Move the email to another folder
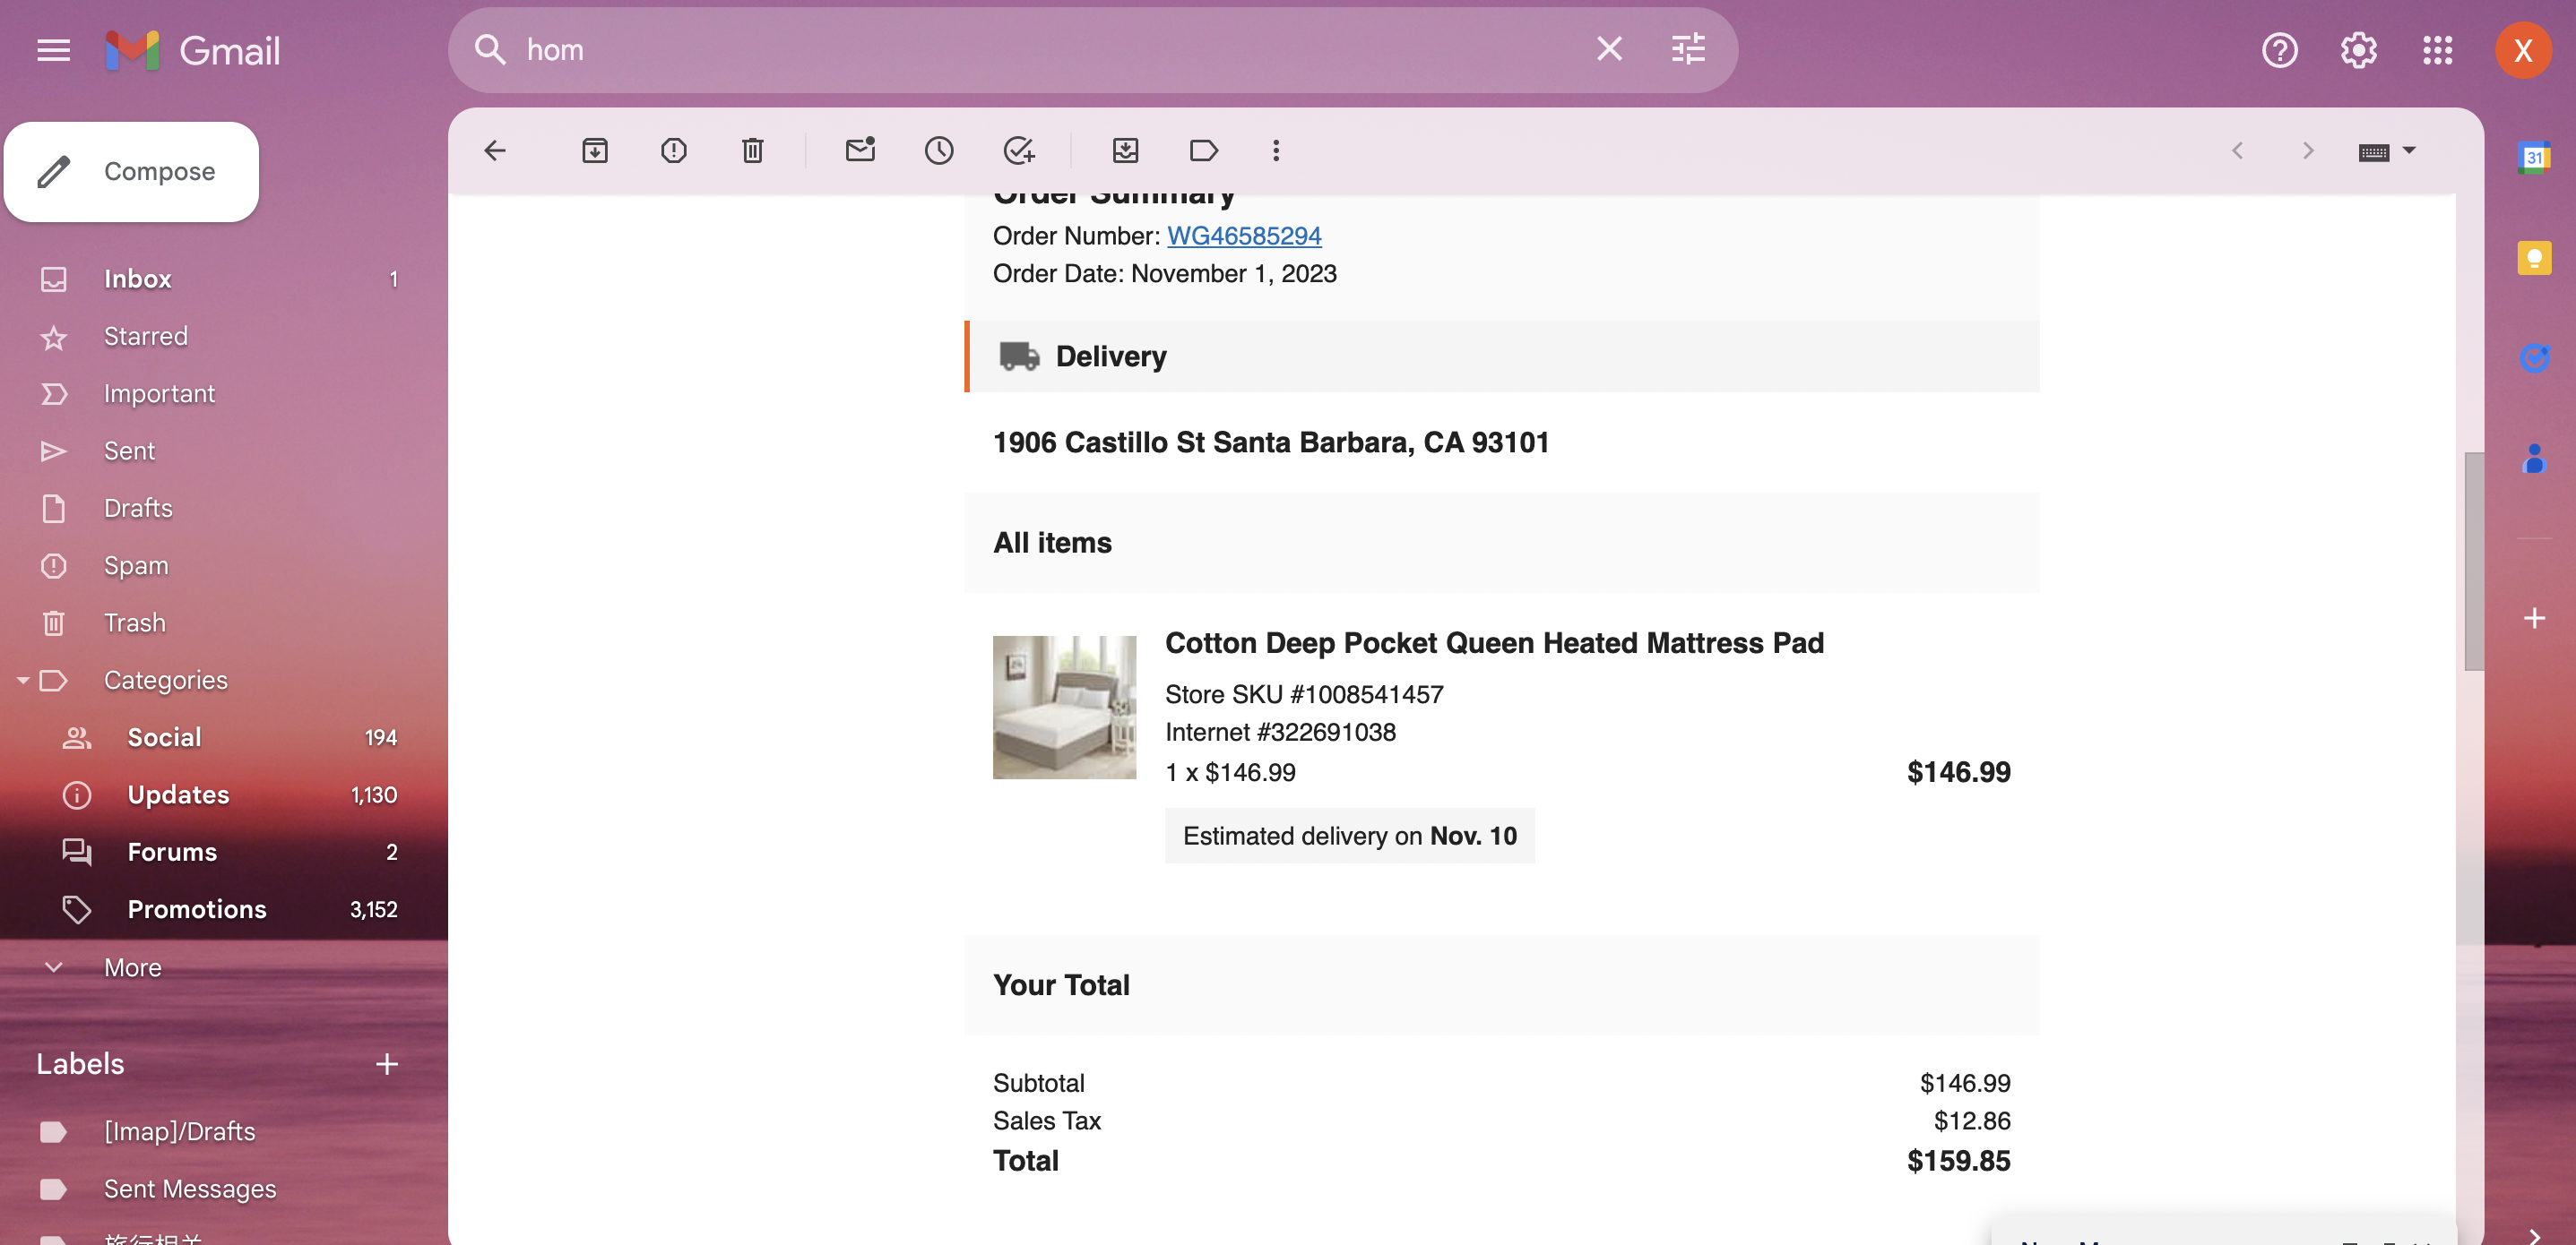The width and height of the screenshot is (2576, 1245). coord(1126,150)
